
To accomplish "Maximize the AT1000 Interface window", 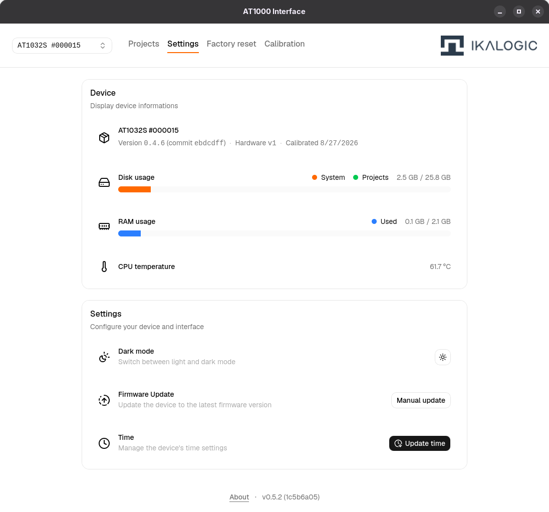I will 519,12.
